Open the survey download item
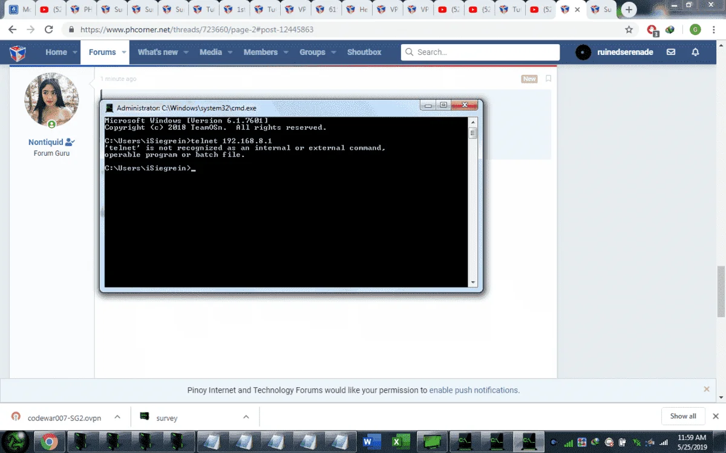The width and height of the screenshot is (726, 453). (166, 417)
